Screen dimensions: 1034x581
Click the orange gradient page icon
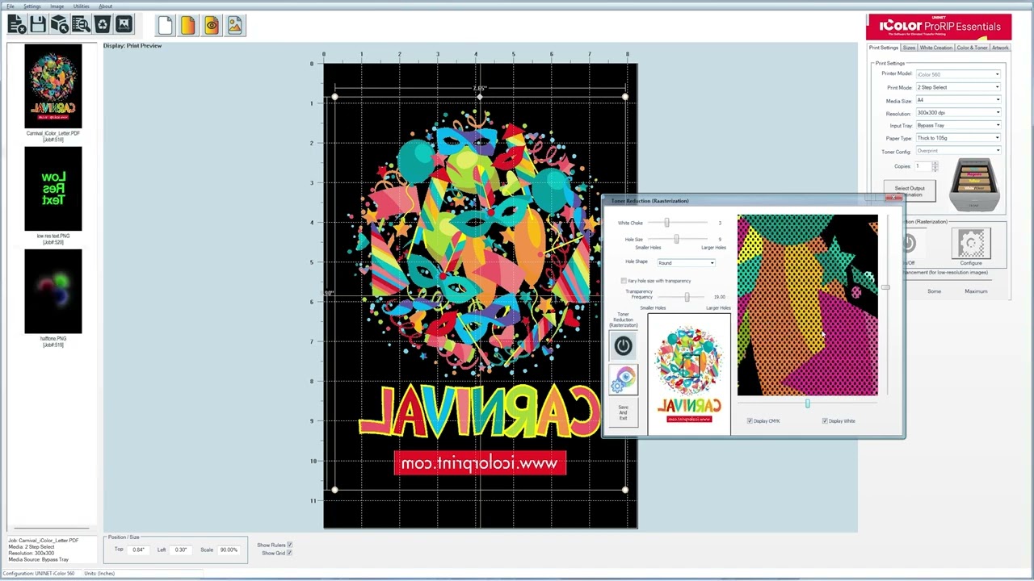pyautogui.click(x=188, y=26)
